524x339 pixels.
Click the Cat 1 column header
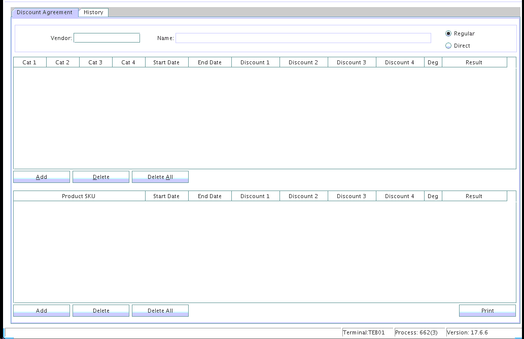pos(29,62)
